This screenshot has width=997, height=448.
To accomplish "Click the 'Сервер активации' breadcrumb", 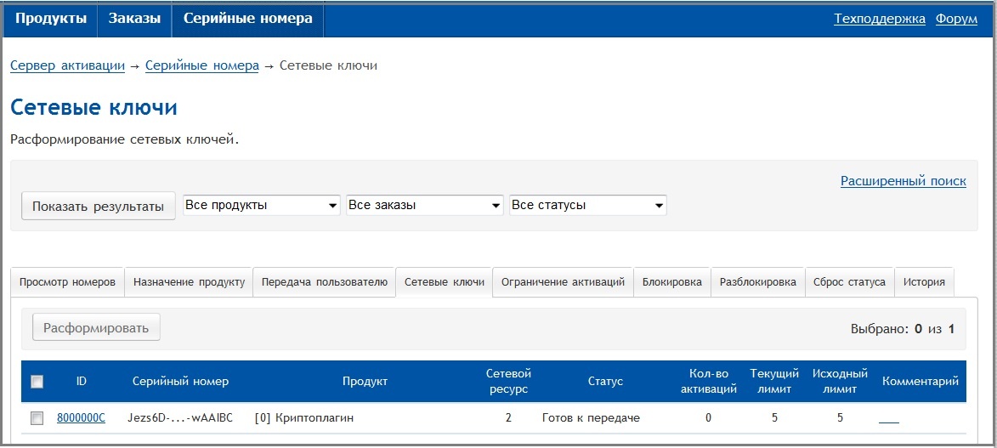I will (67, 65).
